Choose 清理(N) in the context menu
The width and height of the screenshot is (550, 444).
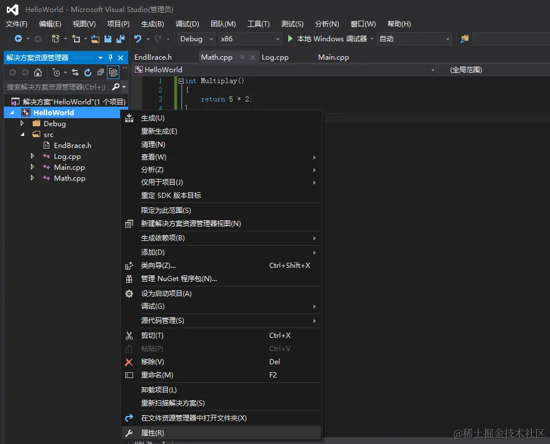(x=221, y=145)
